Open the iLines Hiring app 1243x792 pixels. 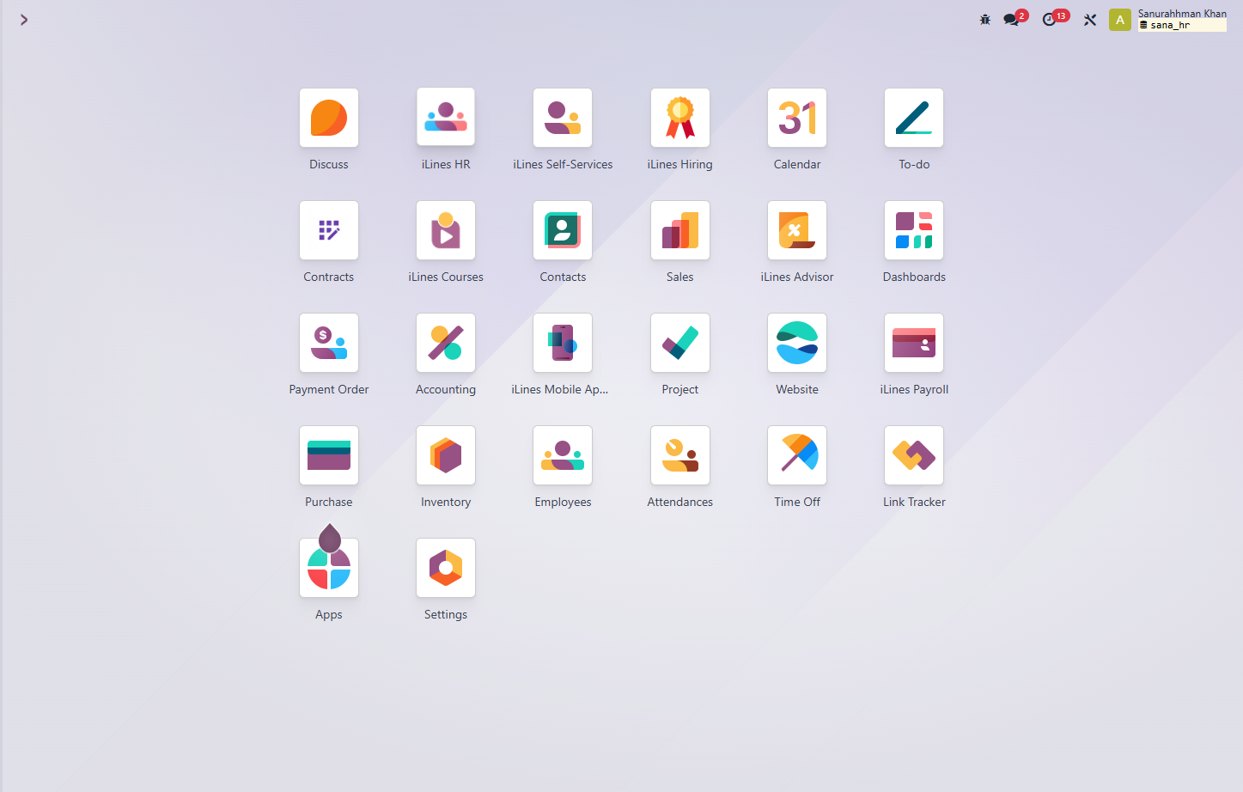point(680,118)
